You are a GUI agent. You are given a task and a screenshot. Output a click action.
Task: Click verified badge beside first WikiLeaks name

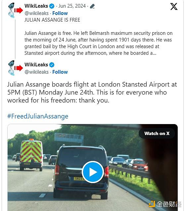pos(52,6)
